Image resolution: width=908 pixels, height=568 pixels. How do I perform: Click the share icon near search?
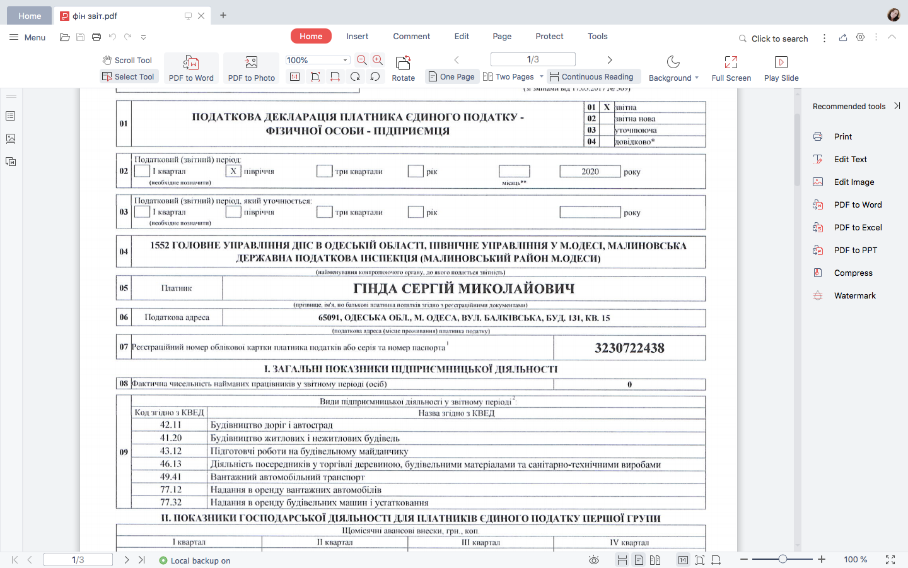[x=843, y=38]
